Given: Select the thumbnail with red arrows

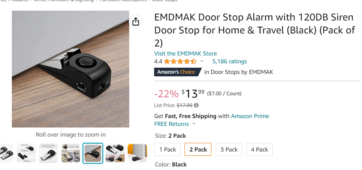Looking at the screenshot, I should tap(115, 153).
